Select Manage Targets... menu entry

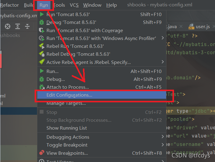[102, 103]
